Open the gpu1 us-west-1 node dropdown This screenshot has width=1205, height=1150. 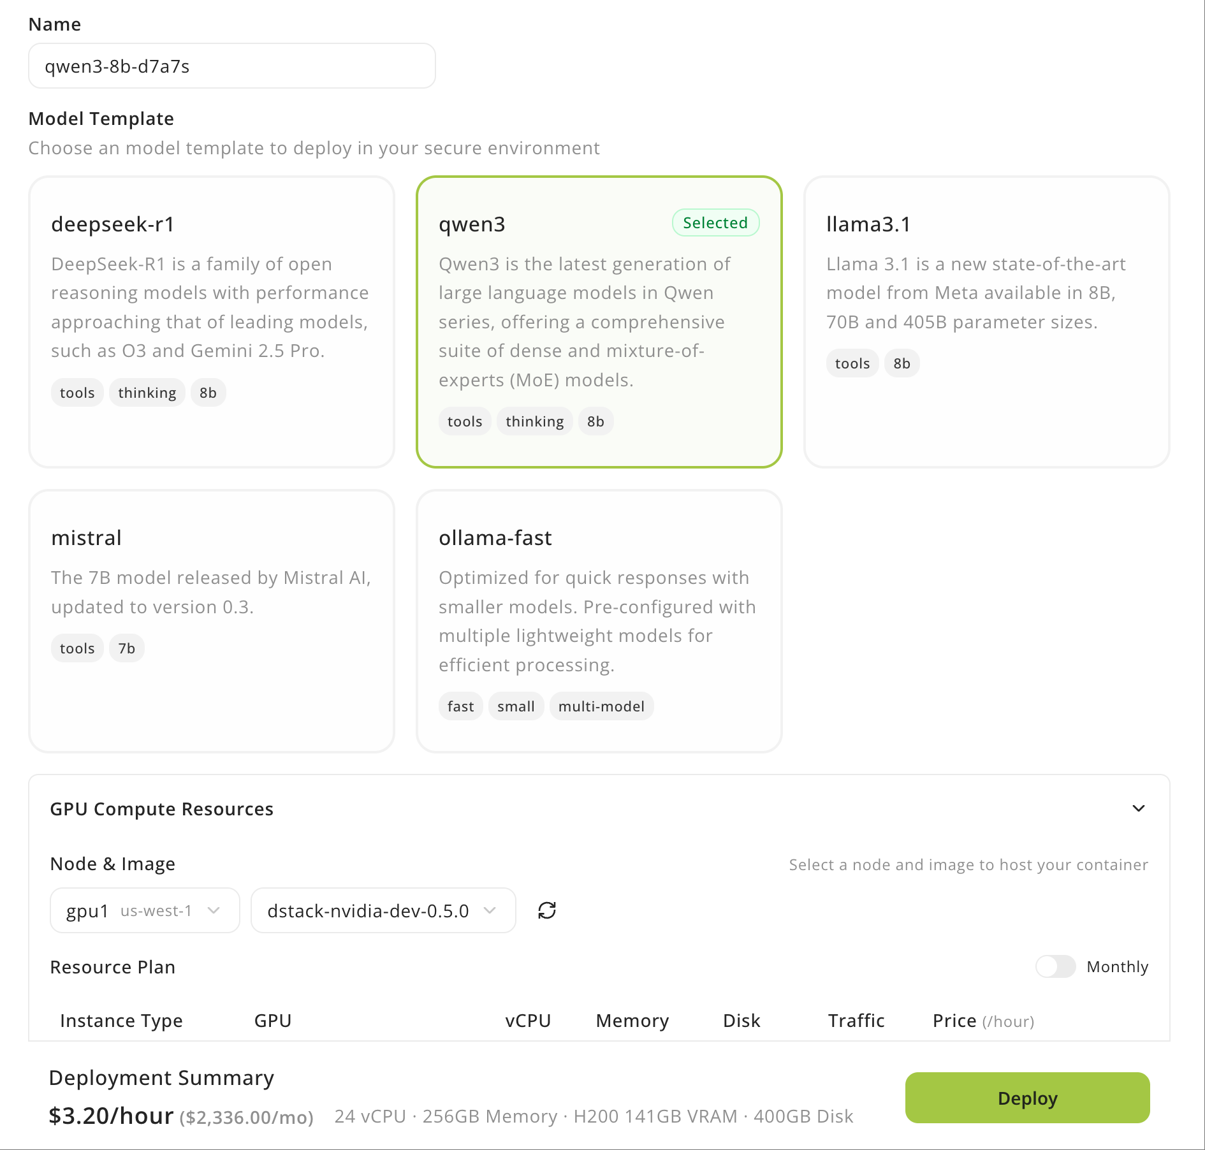(x=144, y=910)
